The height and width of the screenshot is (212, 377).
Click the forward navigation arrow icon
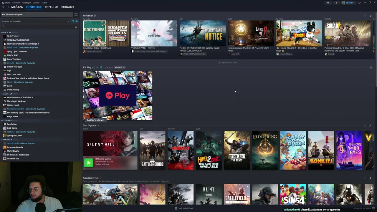pos(8,7)
